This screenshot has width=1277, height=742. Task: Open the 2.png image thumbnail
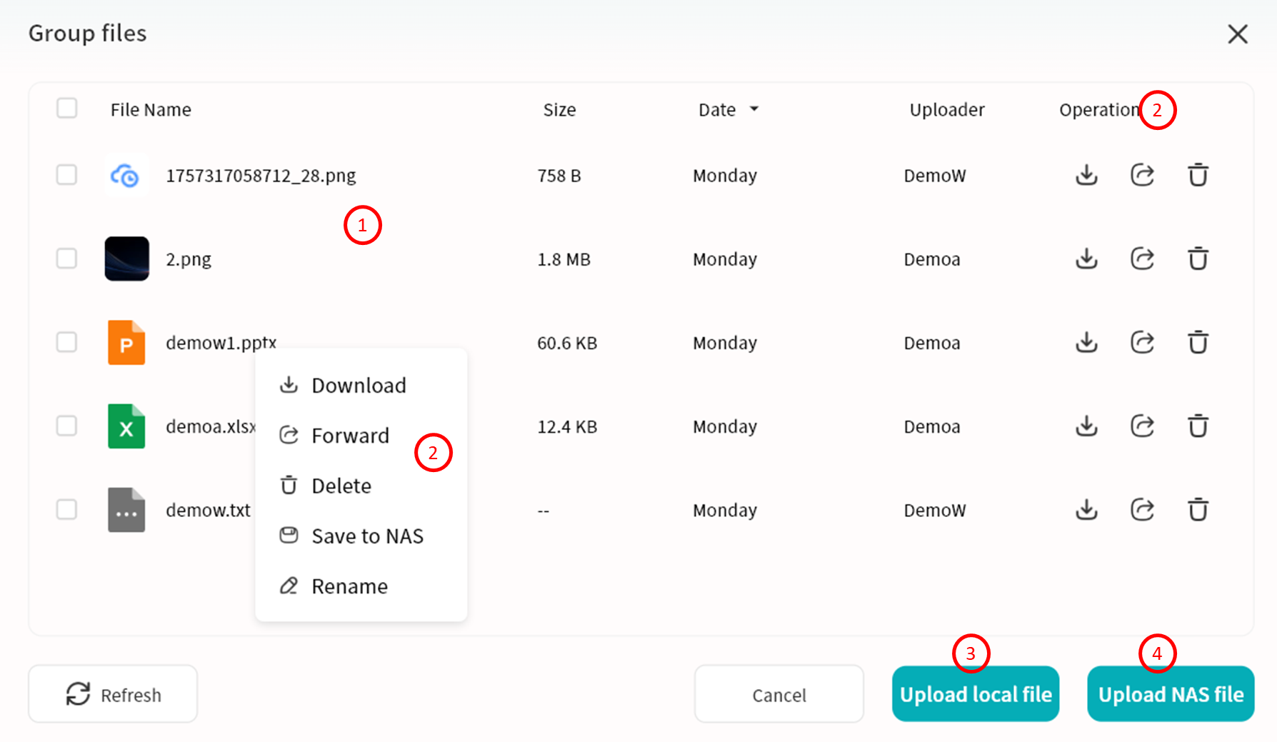pos(126,259)
